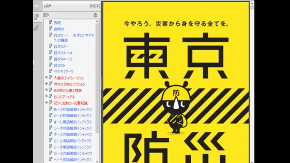Open the attachments paperclip panel icon
Image resolution: width=290 pixels, height=163 pixels.
point(36,28)
